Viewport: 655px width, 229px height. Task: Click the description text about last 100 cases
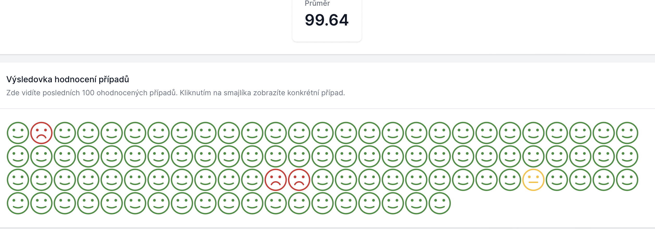pyautogui.click(x=175, y=93)
